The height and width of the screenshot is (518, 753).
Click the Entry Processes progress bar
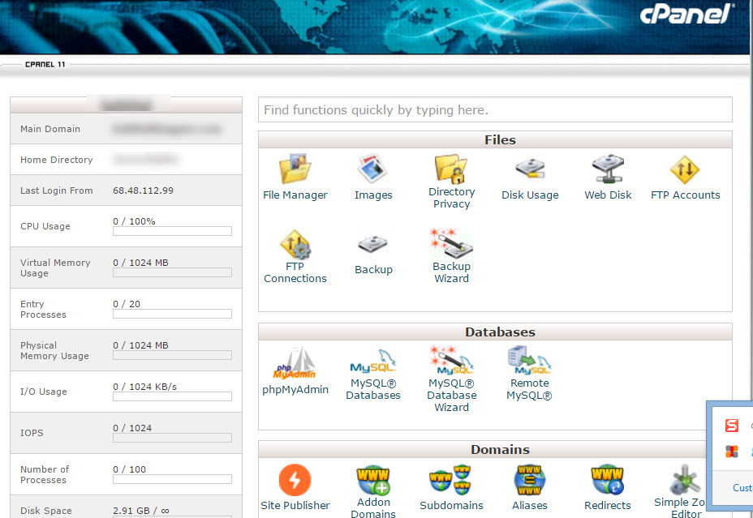(x=172, y=314)
